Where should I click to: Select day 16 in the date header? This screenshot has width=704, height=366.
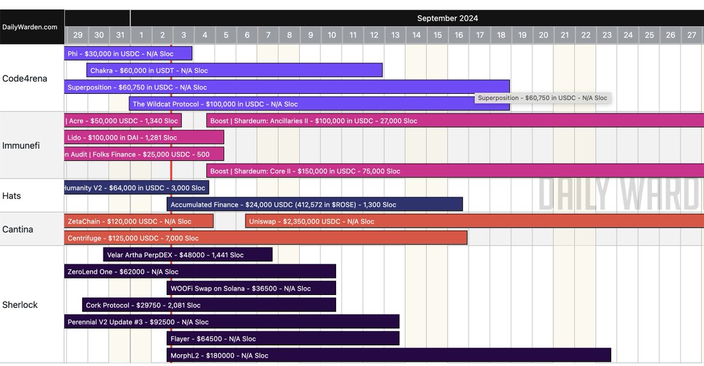click(x=459, y=35)
